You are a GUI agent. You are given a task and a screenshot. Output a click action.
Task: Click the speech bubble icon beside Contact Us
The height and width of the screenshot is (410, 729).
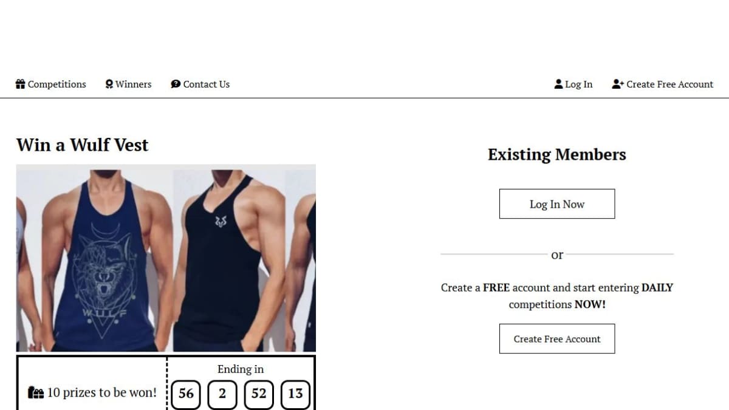click(176, 84)
